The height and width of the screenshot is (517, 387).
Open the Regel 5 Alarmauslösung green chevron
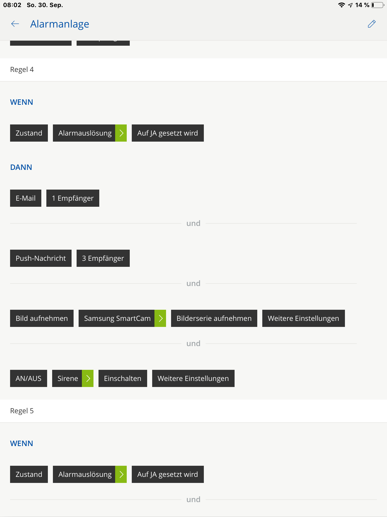121,474
